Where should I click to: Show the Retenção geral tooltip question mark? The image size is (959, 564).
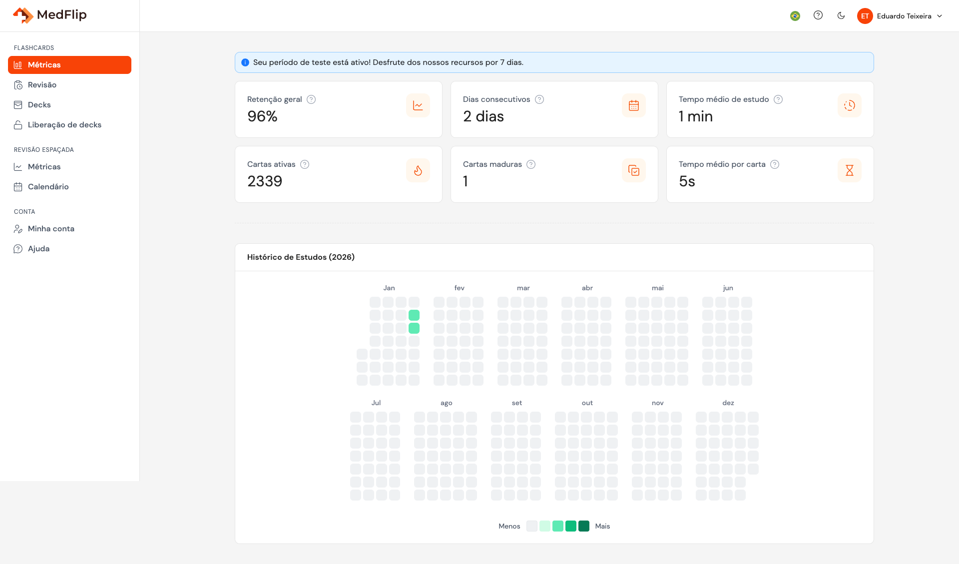(311, 99)
